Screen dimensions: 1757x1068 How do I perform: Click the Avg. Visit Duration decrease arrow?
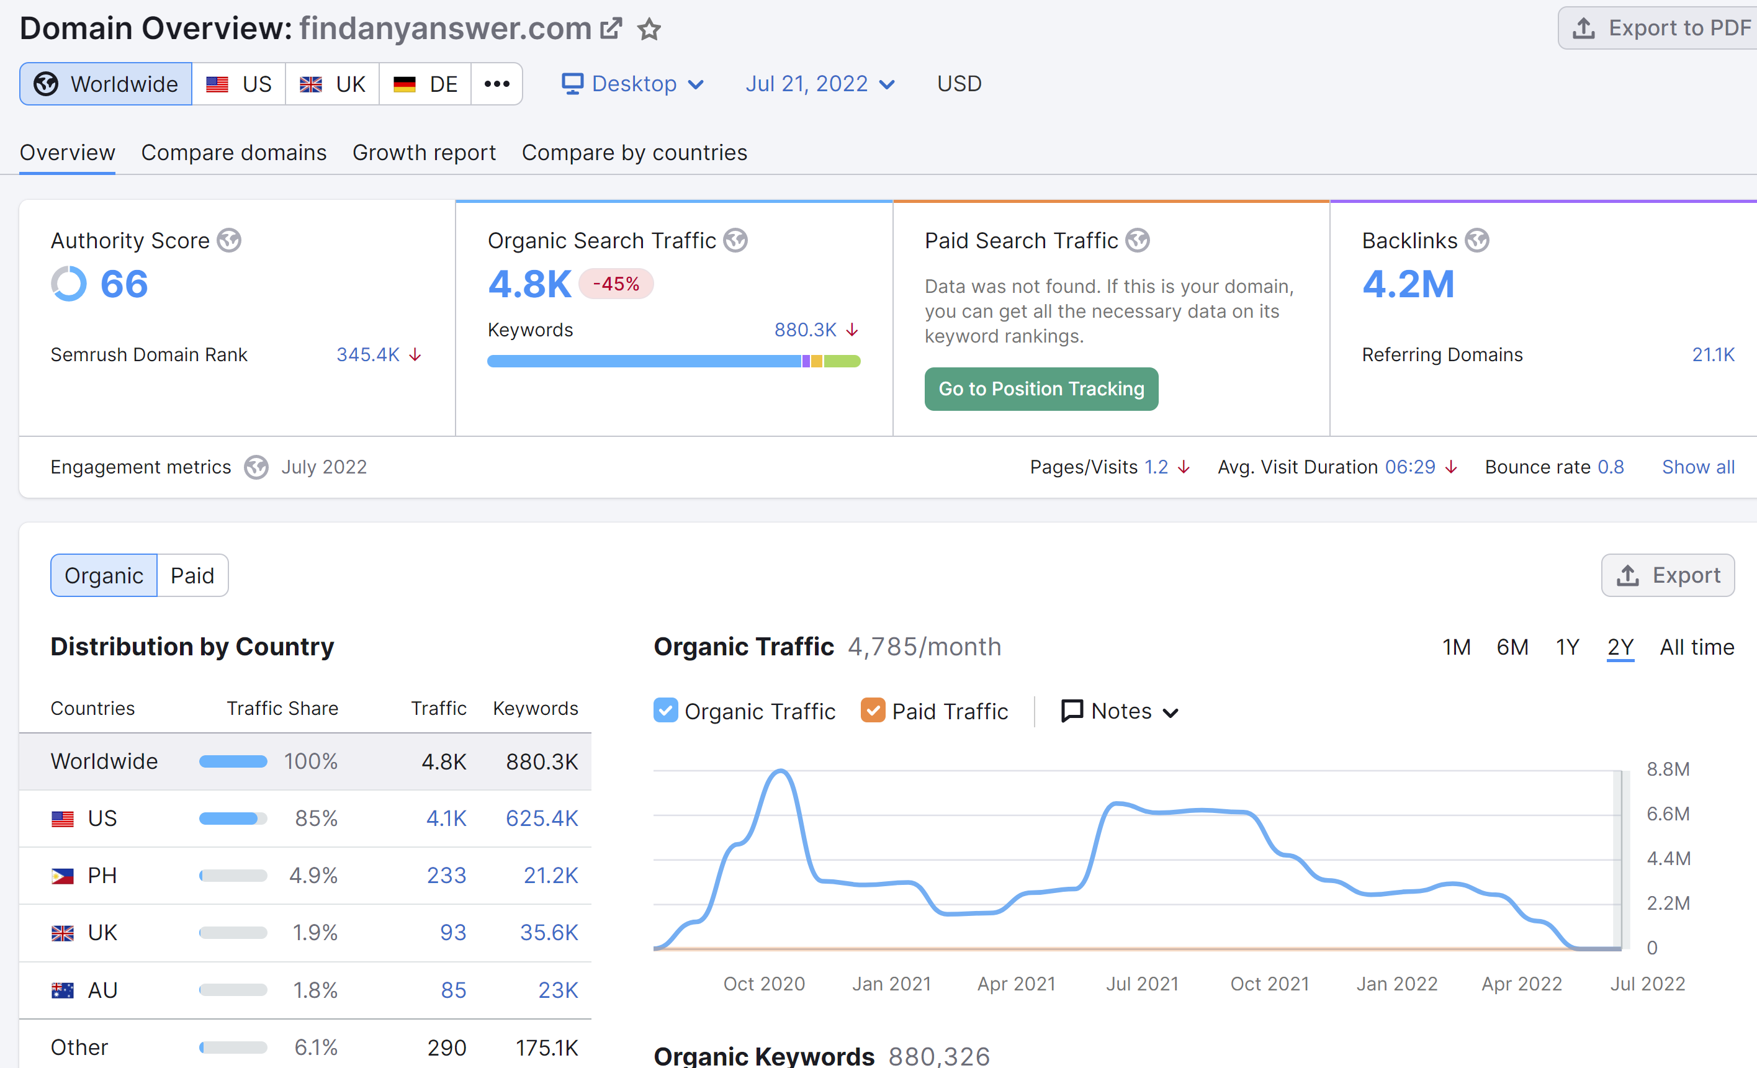[x=1451, y=467]
